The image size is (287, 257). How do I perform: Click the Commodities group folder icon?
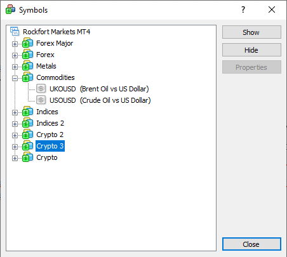(x=28, y=77)
